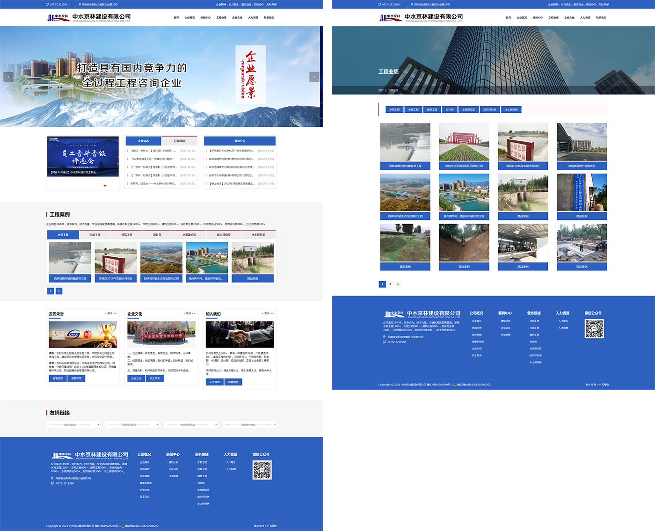Click the red slide indicator under news image
The height and width of the screenshot is (531, 655).
point(105,186)
